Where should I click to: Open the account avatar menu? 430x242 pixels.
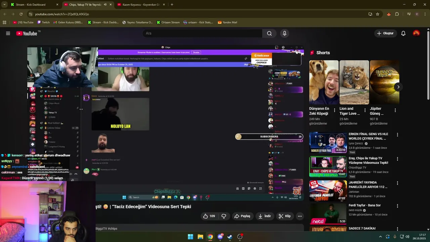click(416, 33)
